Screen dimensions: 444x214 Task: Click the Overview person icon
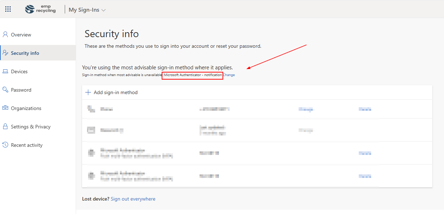tap(5, 35)
